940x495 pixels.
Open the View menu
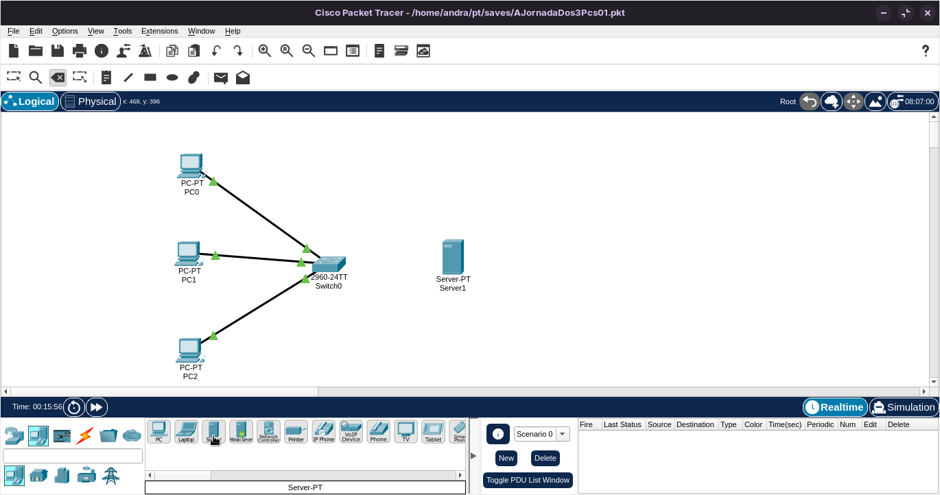96,31
